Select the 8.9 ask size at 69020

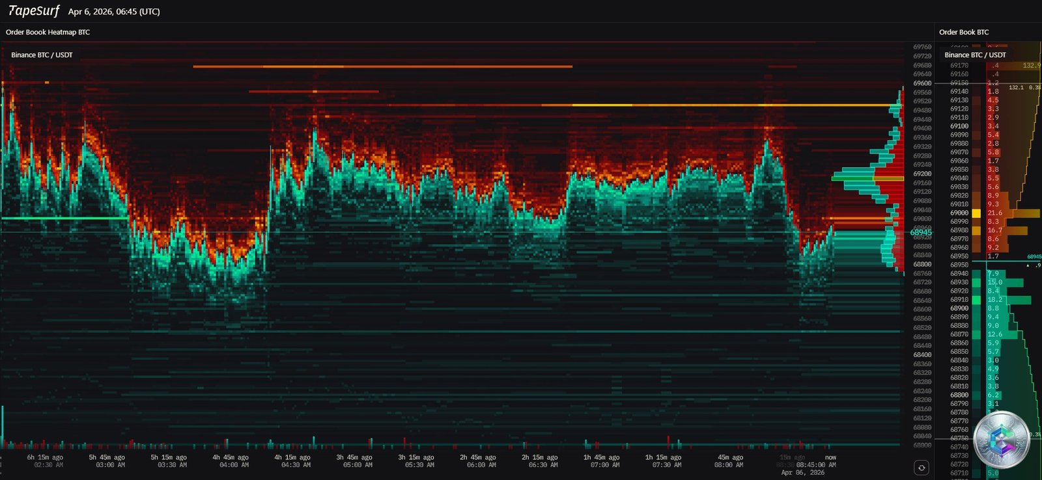tap(993, 196)
